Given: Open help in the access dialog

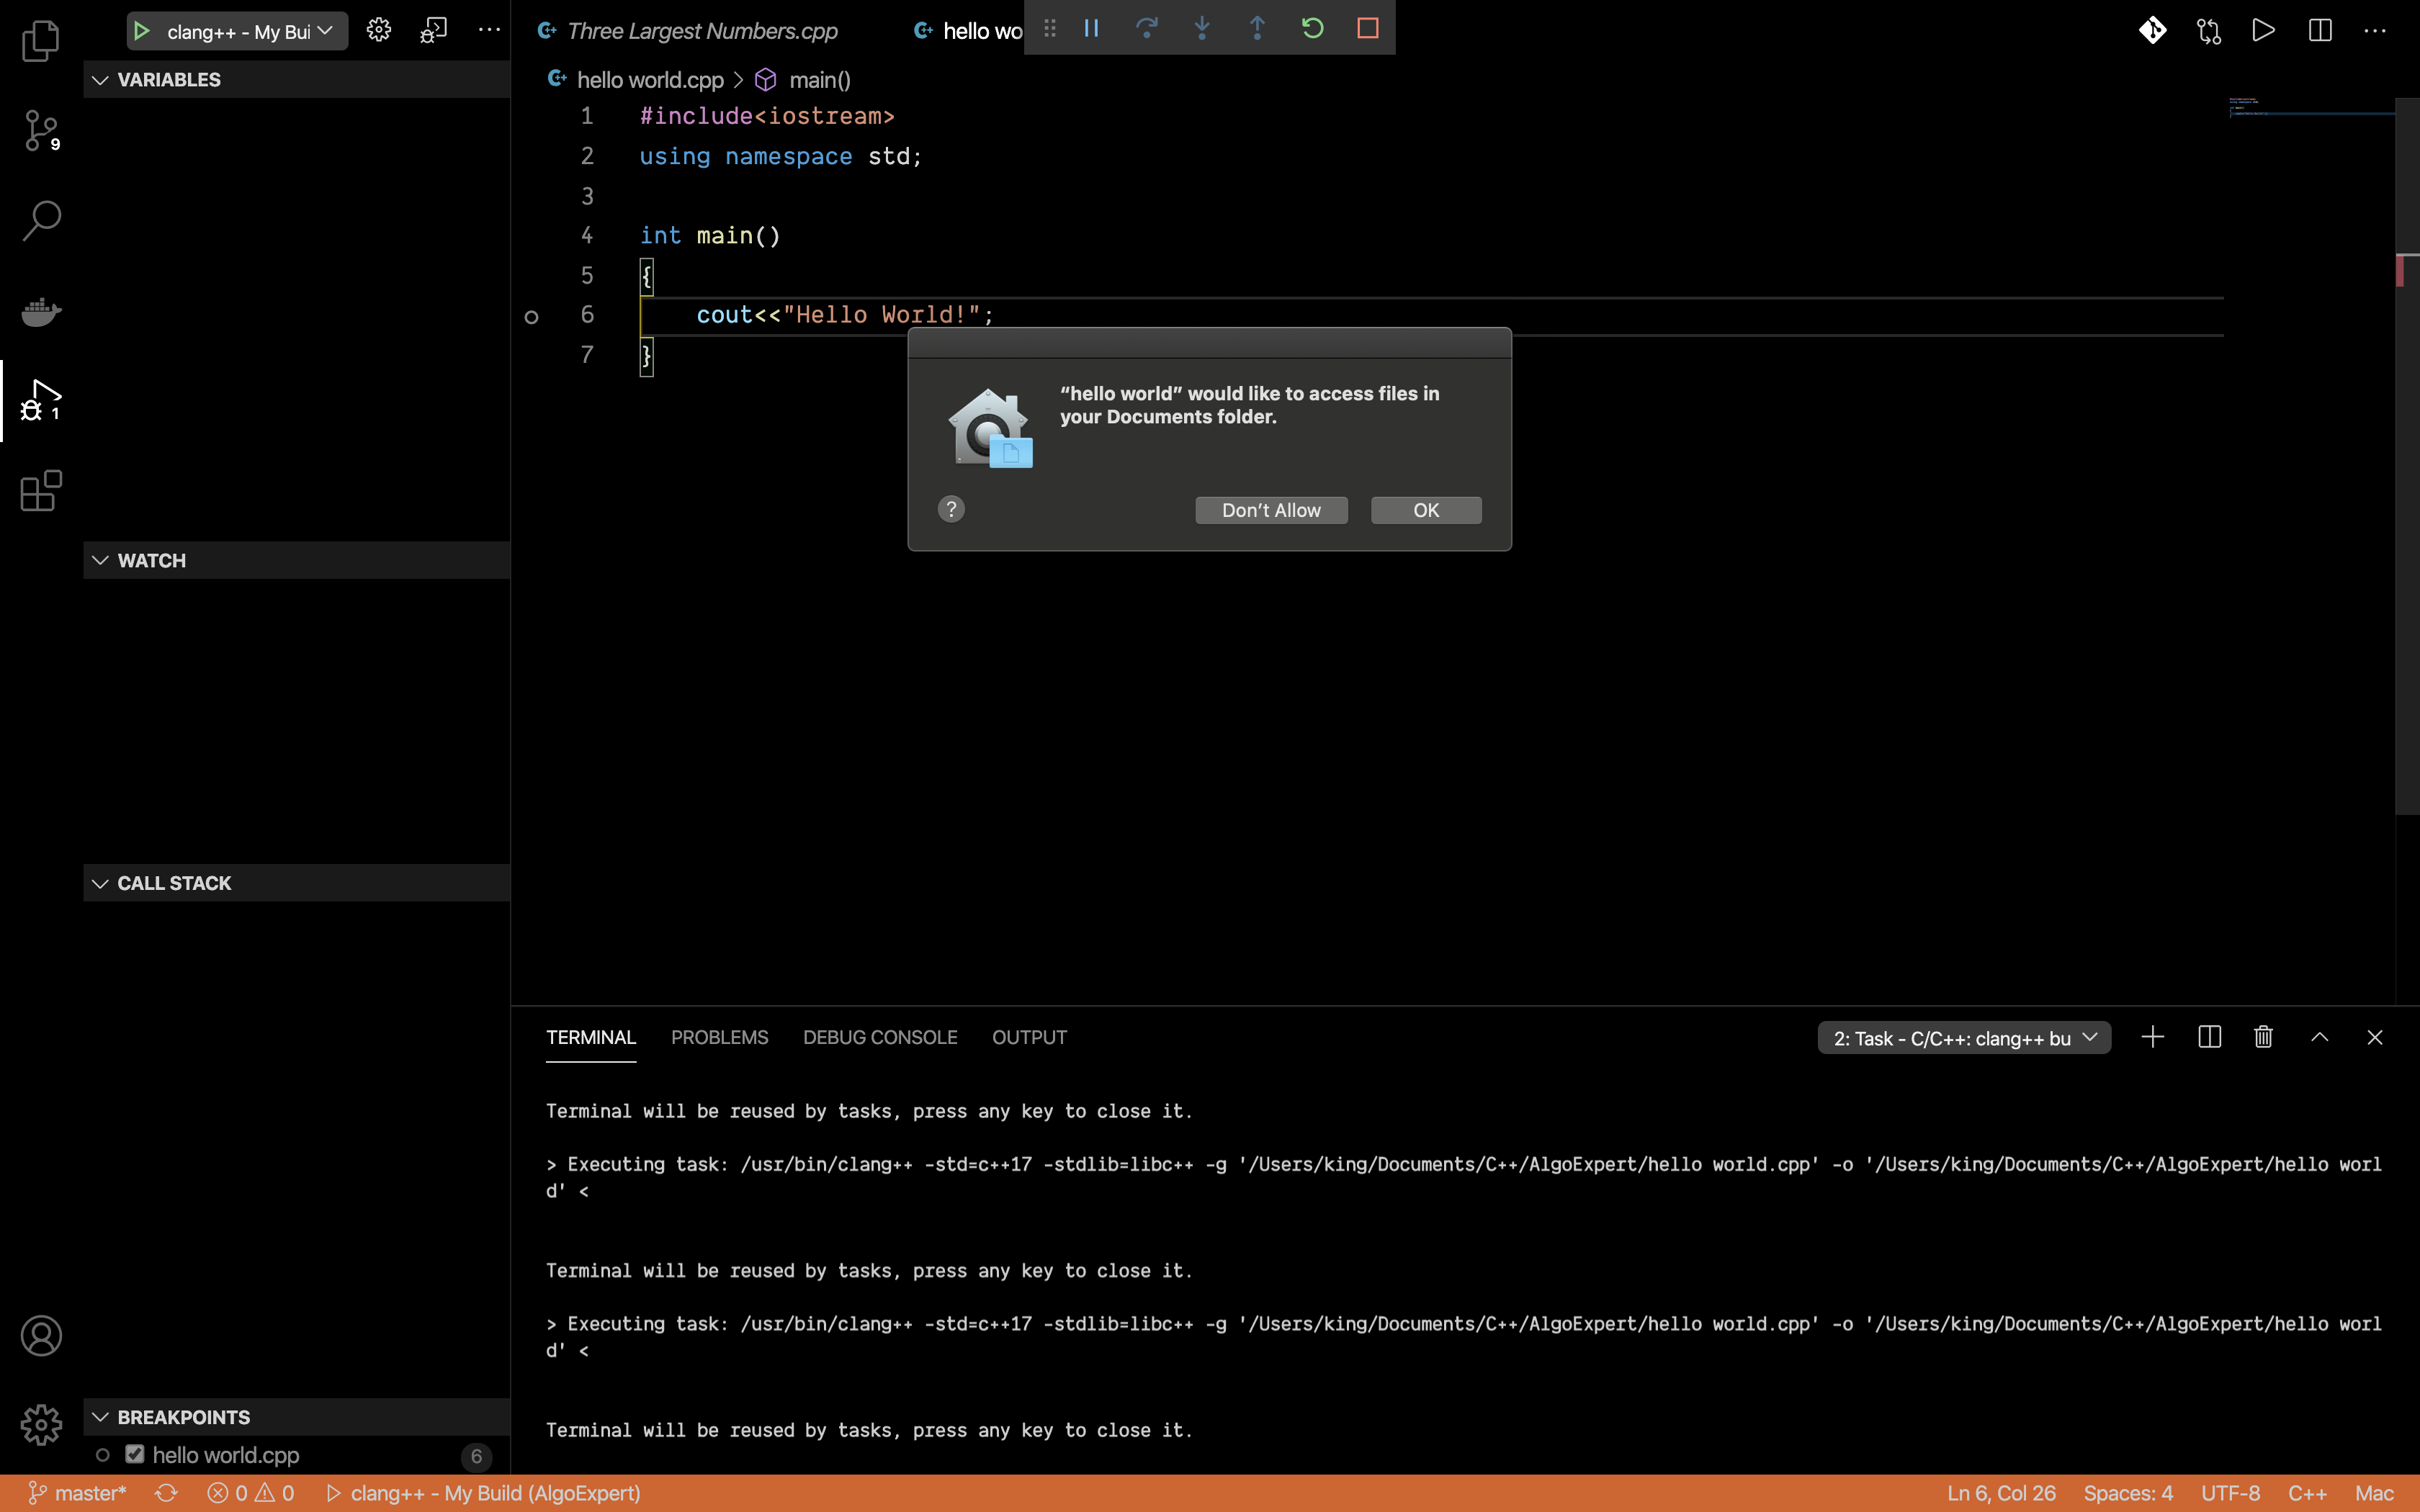Looking at the screenshot, I should (951, 509).
